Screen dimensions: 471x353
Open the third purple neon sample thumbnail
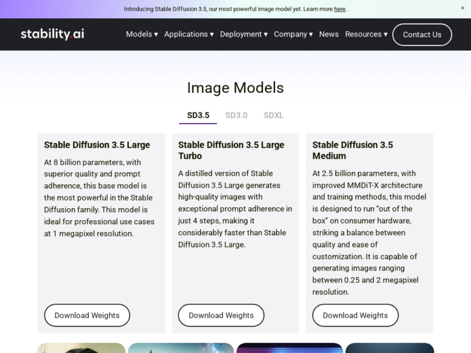click(x=290, y=348)
